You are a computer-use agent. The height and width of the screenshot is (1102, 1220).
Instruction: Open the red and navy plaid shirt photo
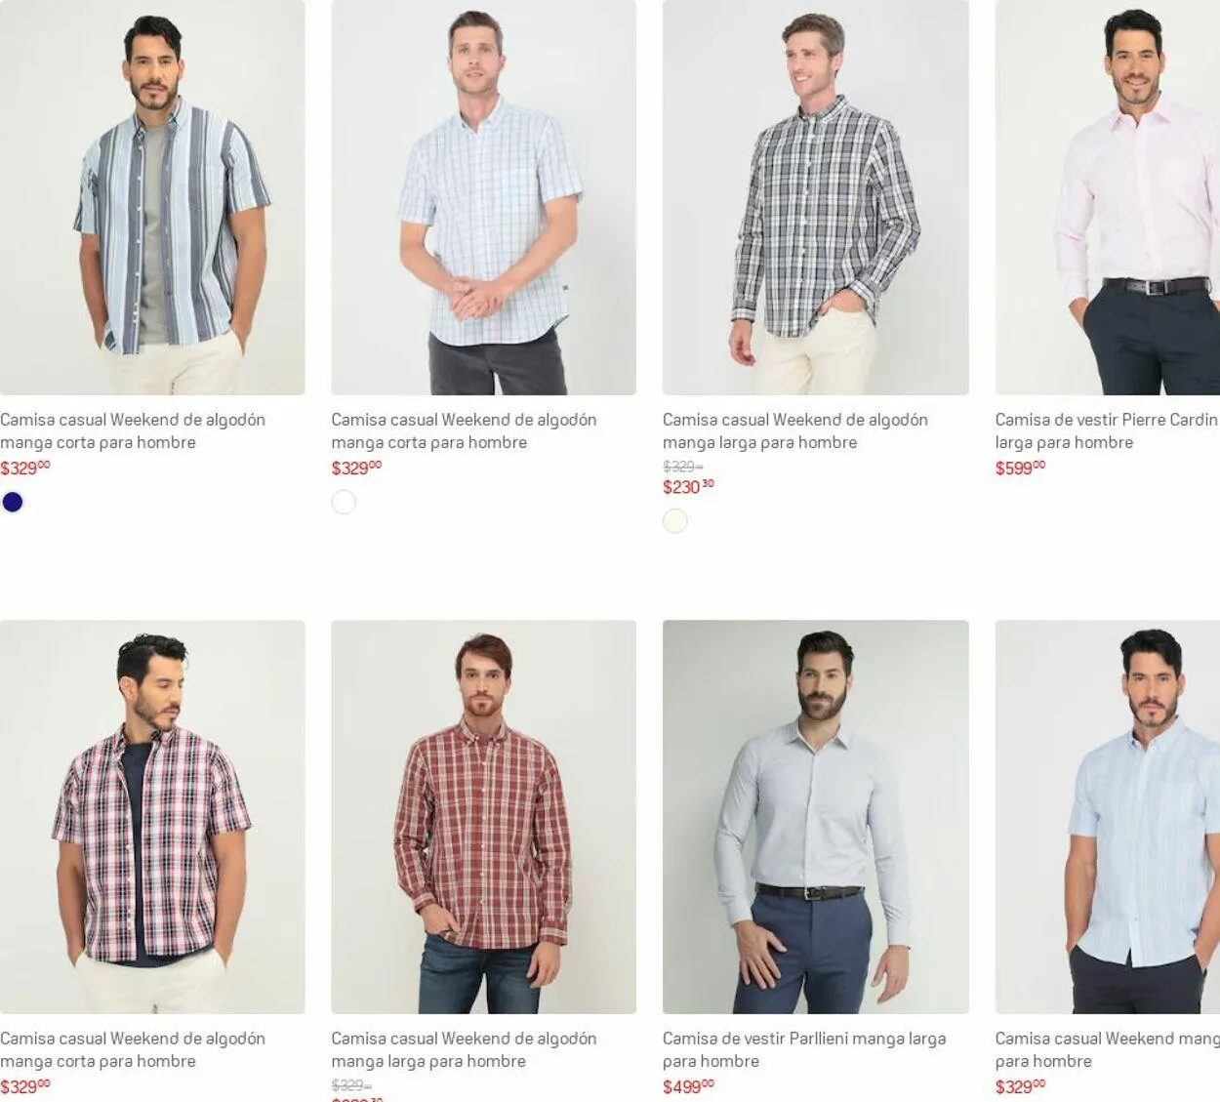coord(152,817)
